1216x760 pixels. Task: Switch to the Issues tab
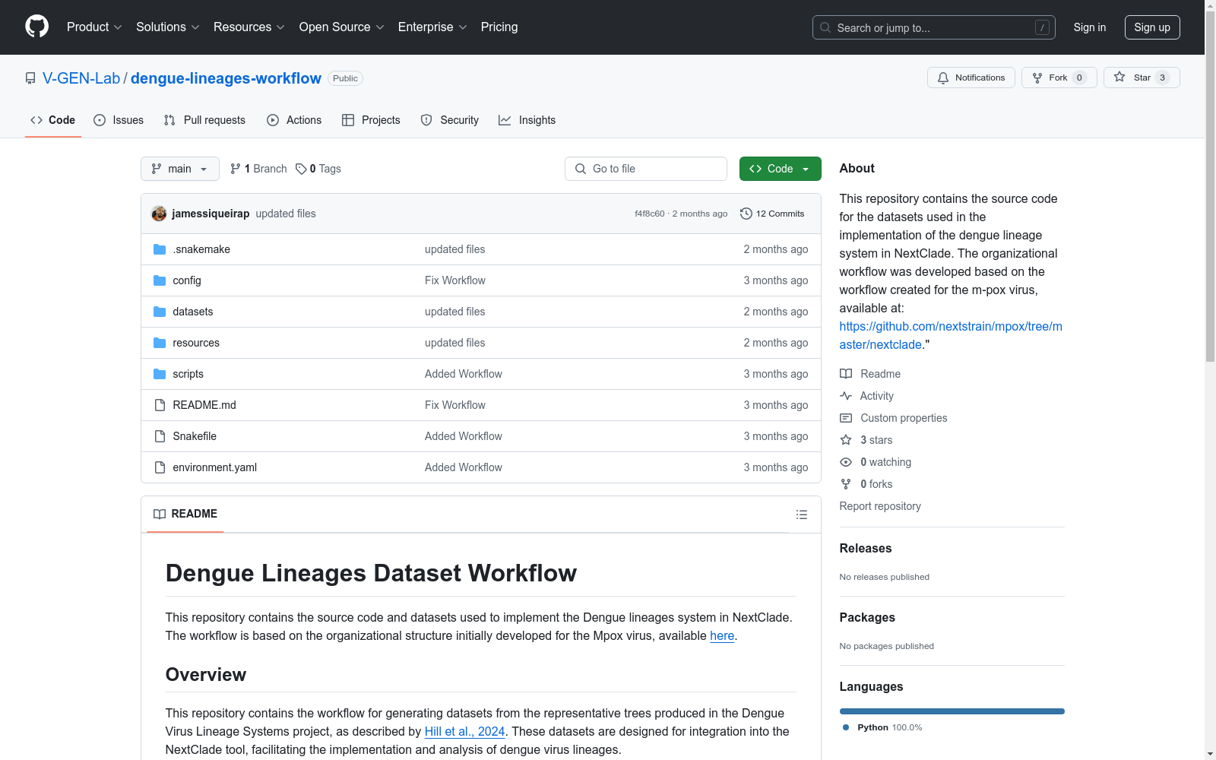(119, 120)
